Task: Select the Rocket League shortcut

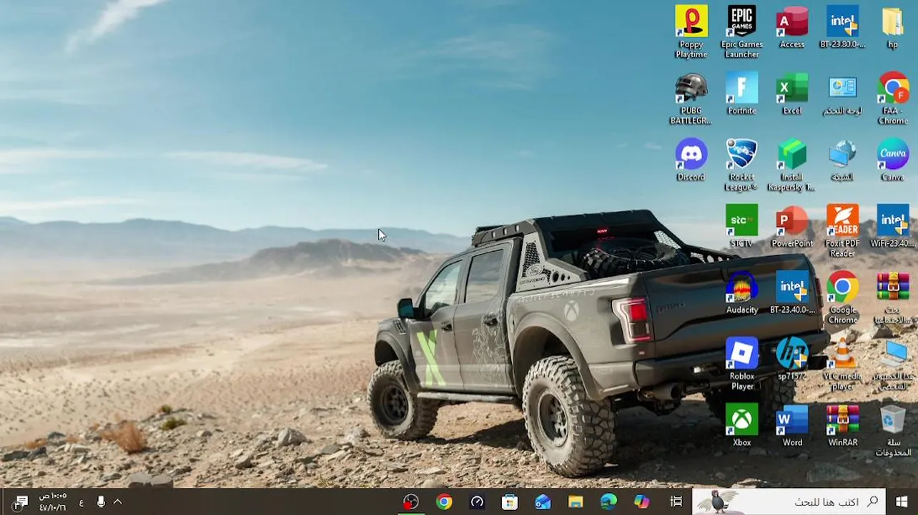Action: point(741,165)
